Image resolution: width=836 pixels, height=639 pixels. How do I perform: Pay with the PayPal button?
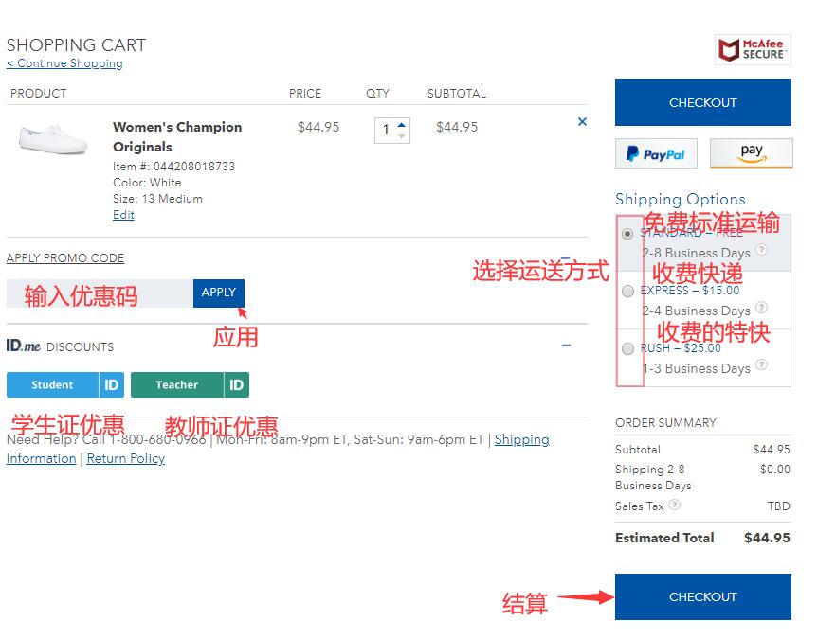(x=656, y=154)
